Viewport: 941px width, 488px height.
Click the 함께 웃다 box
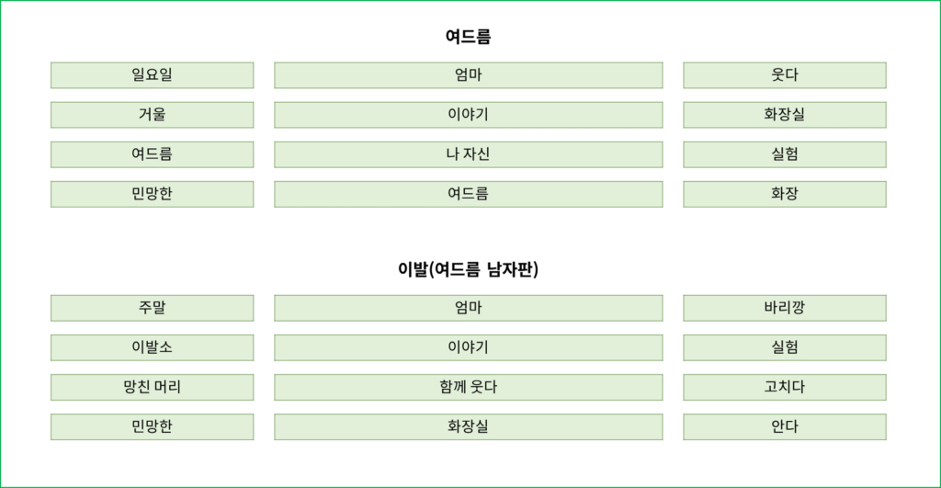[x=468, y=387]
